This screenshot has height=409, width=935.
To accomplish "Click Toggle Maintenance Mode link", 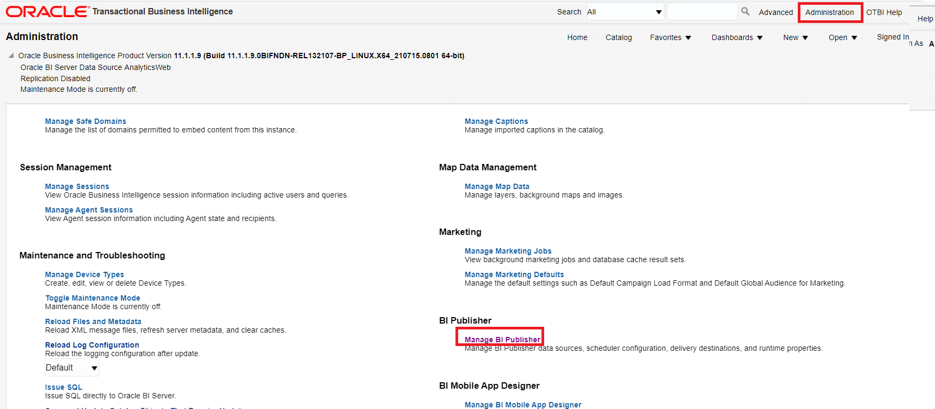I will point(92,298).
